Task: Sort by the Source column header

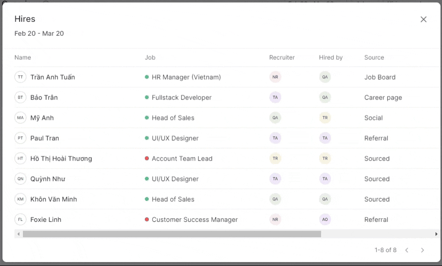Action: [374, 58]
